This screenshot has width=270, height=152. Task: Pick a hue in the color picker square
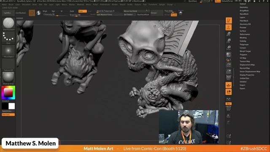8,93
